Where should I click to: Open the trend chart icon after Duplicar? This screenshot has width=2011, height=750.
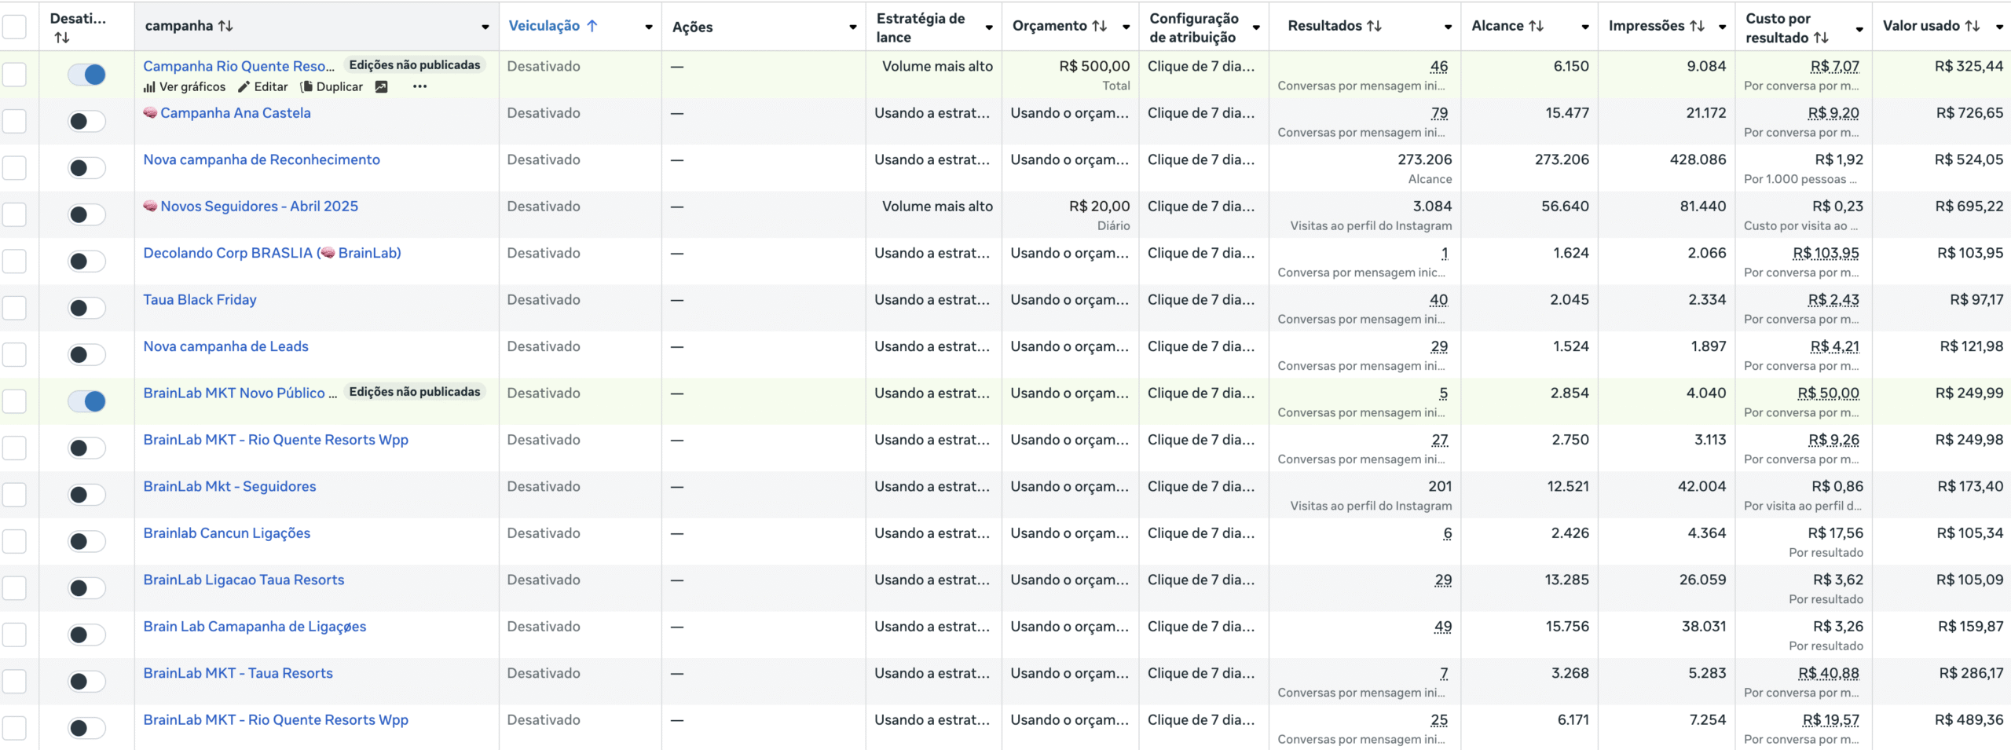coord(381,87)
